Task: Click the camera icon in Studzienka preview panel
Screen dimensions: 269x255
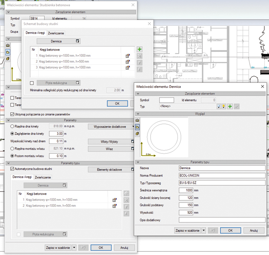Action: [8, 45]
